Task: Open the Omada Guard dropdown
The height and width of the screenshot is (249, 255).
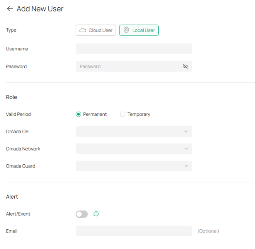Action: [x=134, y=166]
